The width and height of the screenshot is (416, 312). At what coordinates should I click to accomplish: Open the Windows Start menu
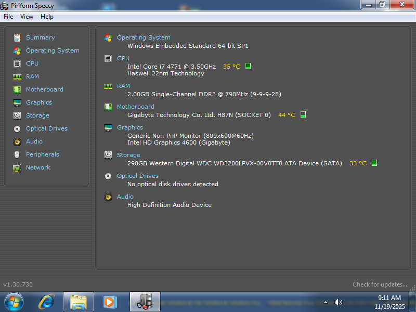(14, 302)
